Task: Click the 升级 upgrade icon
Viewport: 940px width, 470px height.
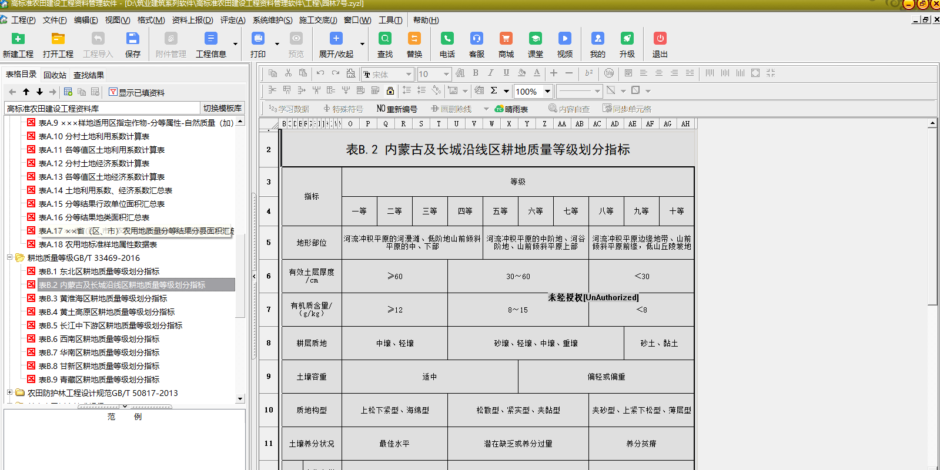Action: (627, 39)
